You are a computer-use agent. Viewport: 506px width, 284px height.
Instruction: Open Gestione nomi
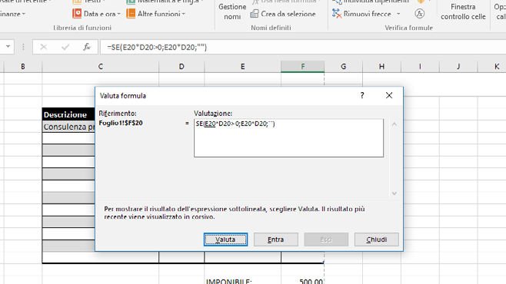[x=232, y=11]
